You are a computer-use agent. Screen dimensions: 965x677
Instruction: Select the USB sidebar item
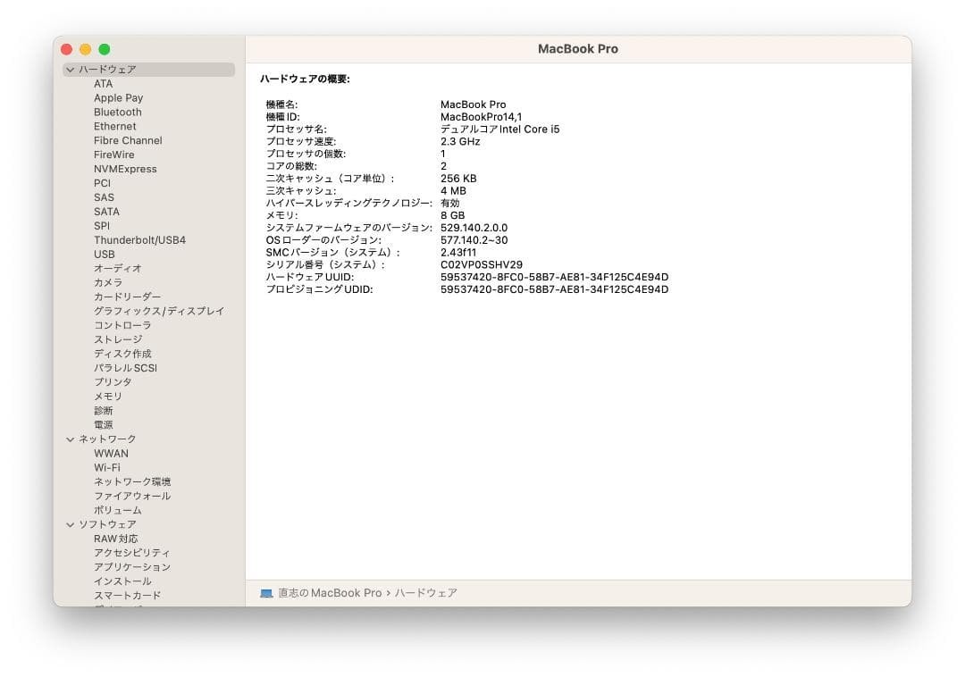tap(104, 254)
